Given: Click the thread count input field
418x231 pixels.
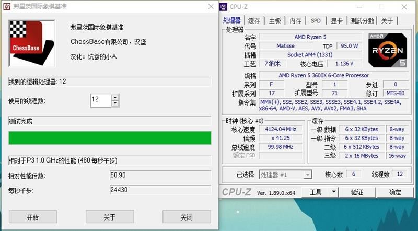Looking at the screenshot, I should [101, 100].
